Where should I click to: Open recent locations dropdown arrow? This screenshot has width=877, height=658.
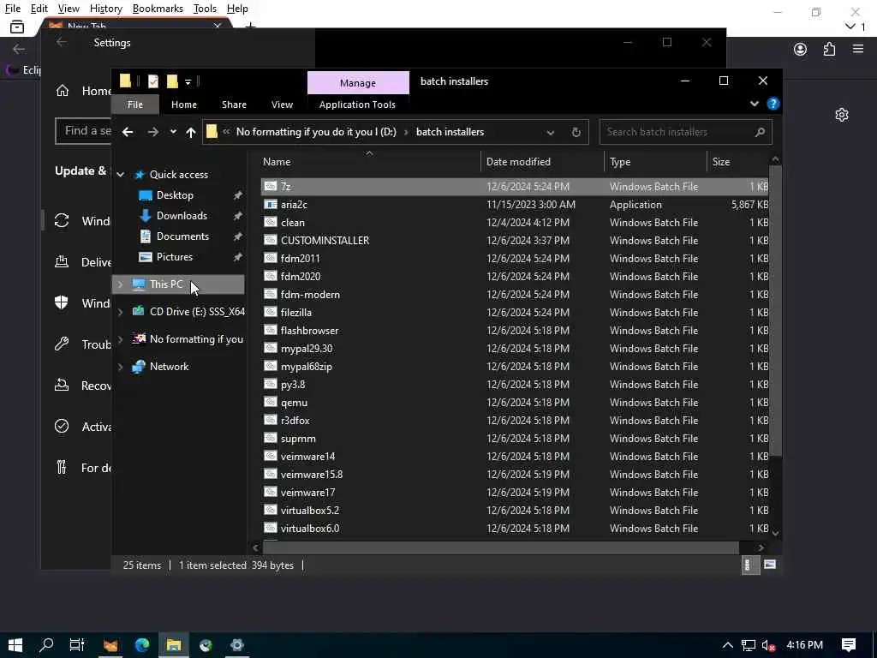[173, 132]
